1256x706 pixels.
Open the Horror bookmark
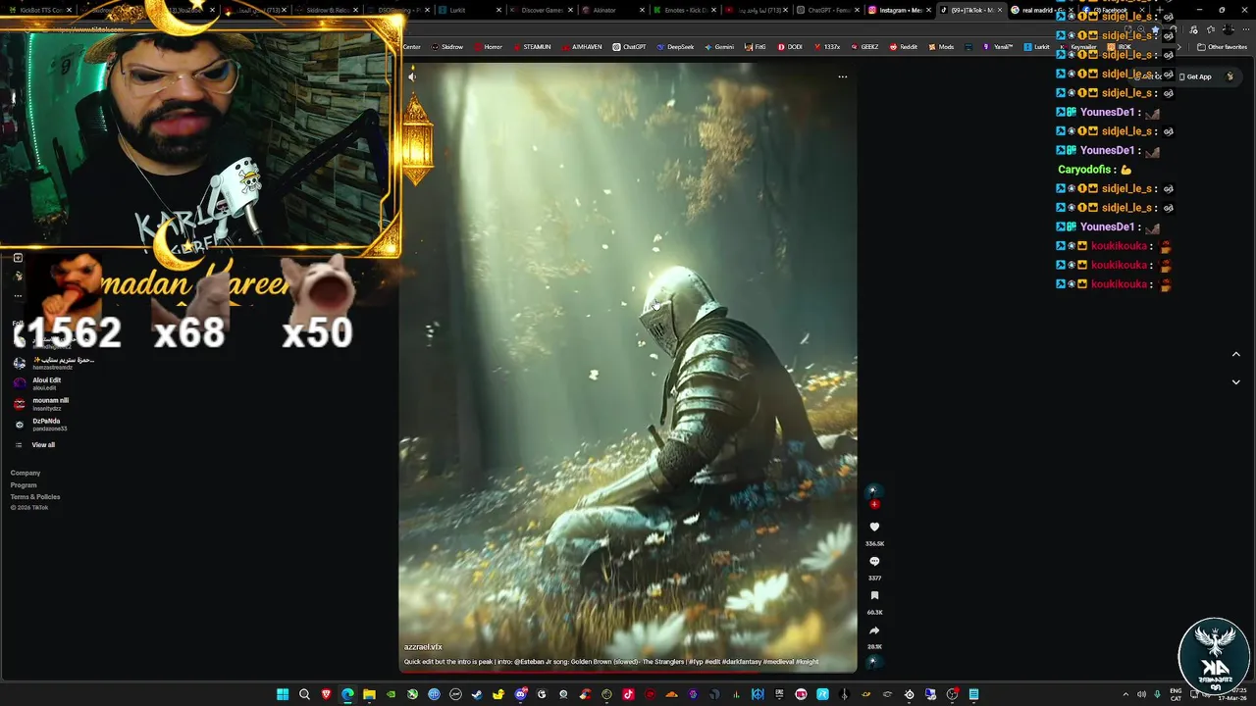[488, 46]
